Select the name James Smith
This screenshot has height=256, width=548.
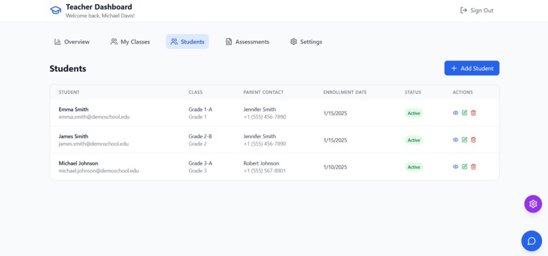coord(73,136)
